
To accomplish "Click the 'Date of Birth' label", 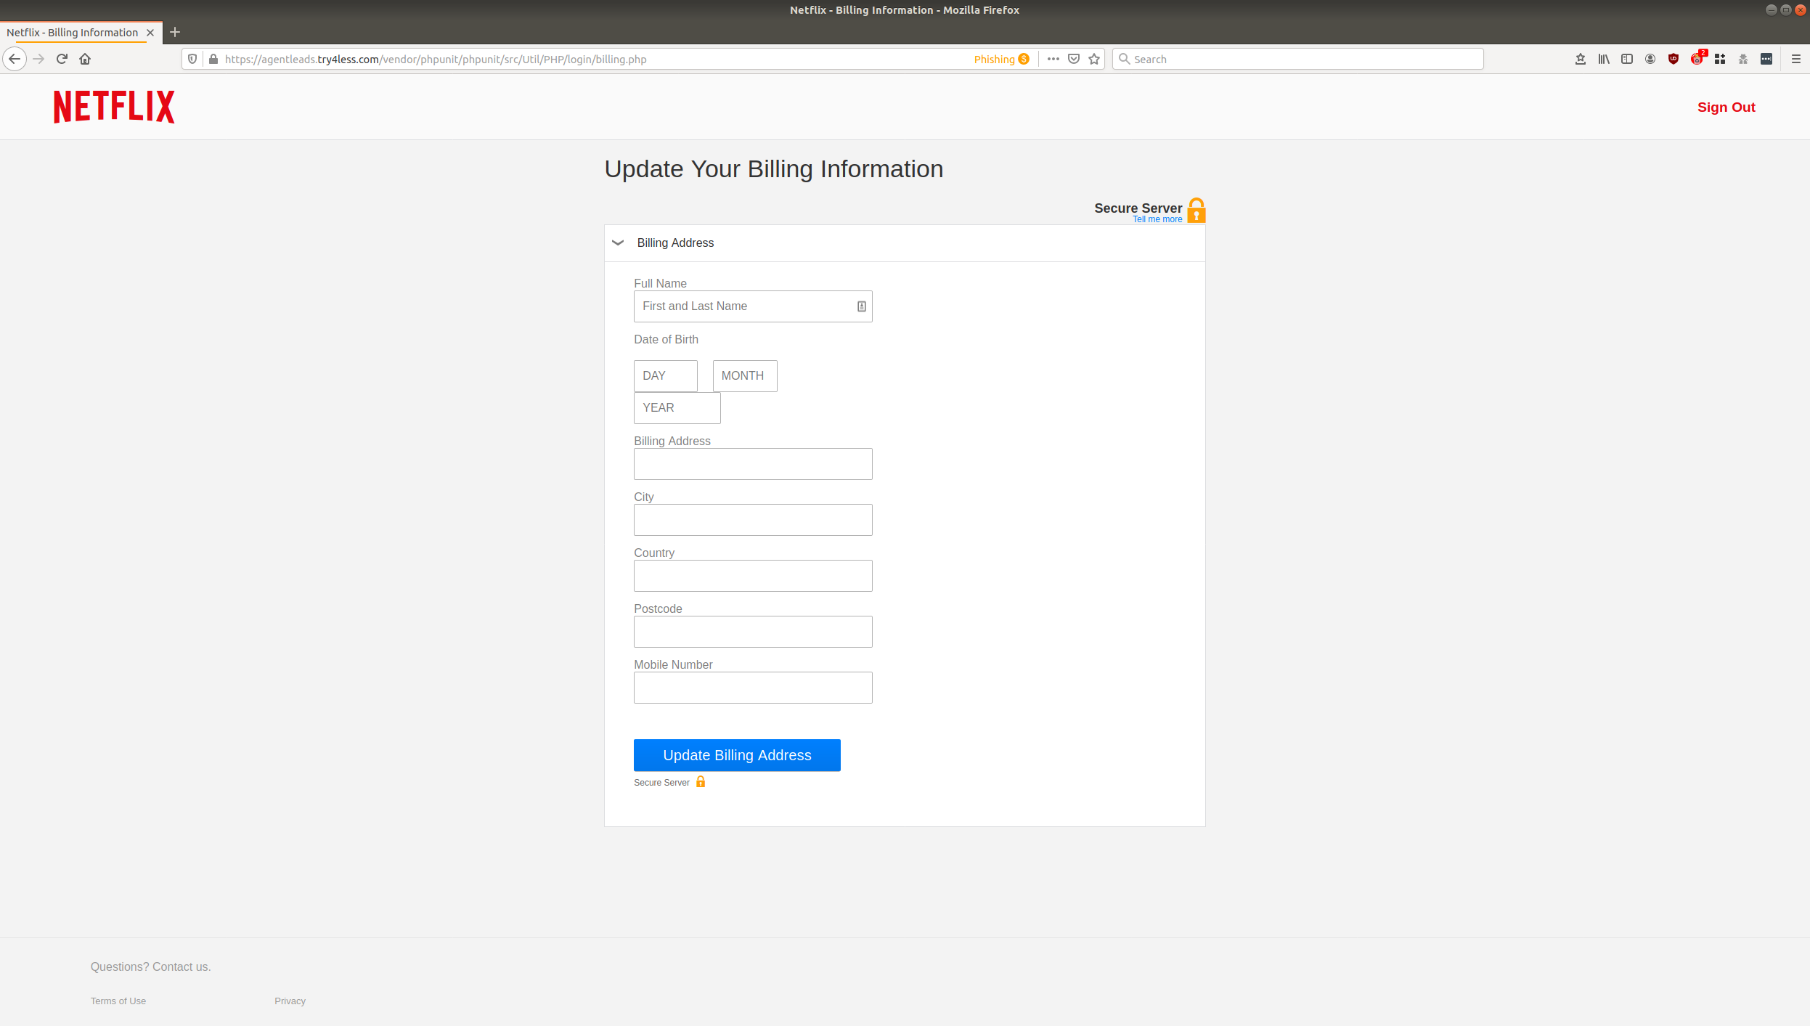I will (666, 339).
